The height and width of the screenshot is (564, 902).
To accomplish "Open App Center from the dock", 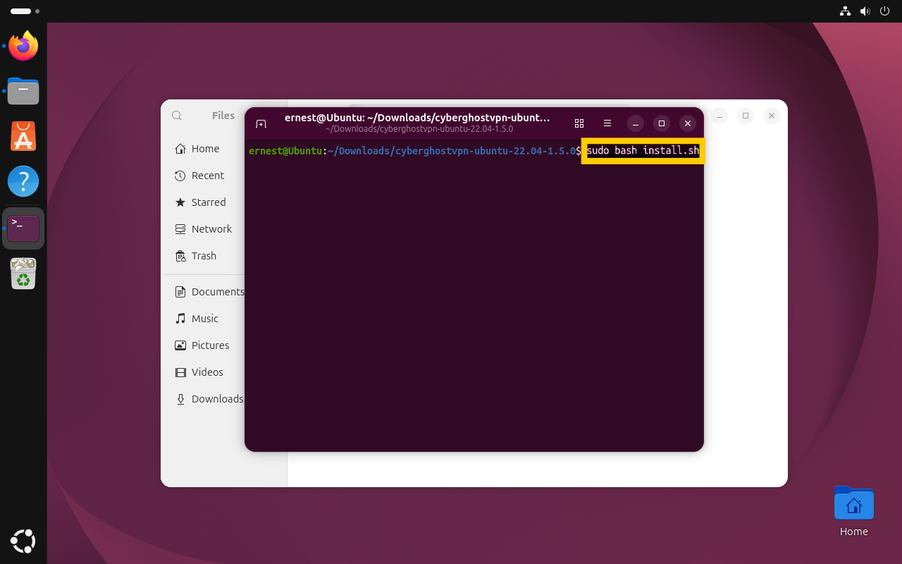I will point(23,137).
